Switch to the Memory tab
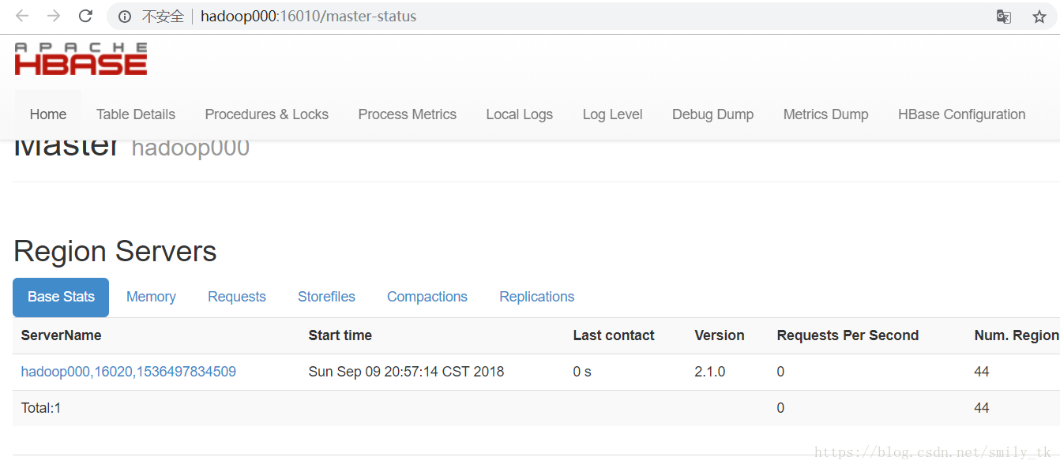 (x=151, y=297)
